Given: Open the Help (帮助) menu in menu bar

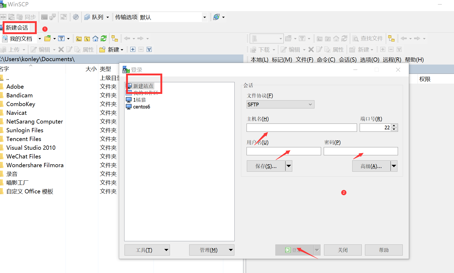Looking at the screenshot, I should (x=414, y=60).
